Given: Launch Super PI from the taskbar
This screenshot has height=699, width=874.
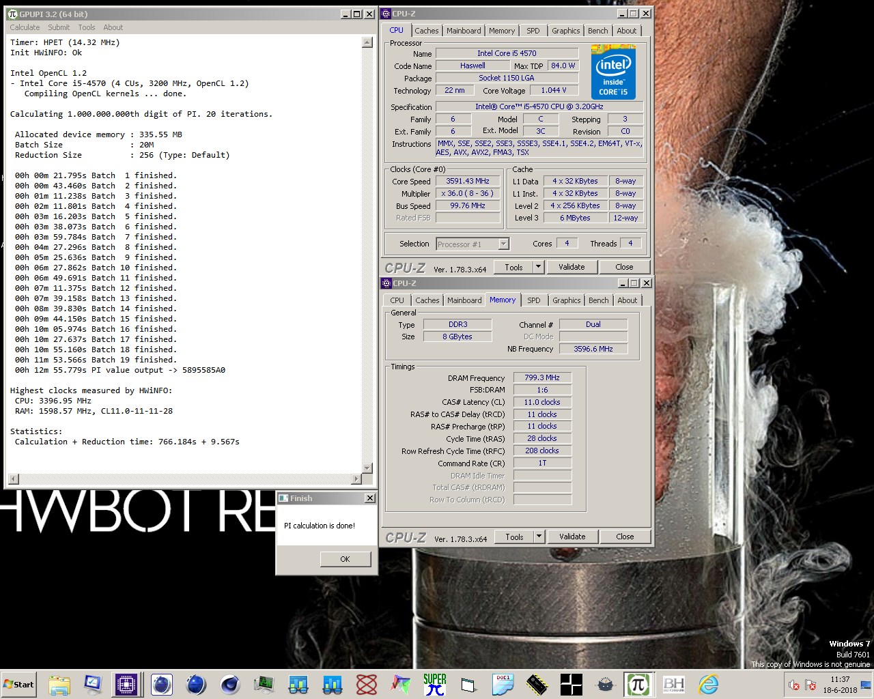Looking at the screenshot, I should point(434,685).
